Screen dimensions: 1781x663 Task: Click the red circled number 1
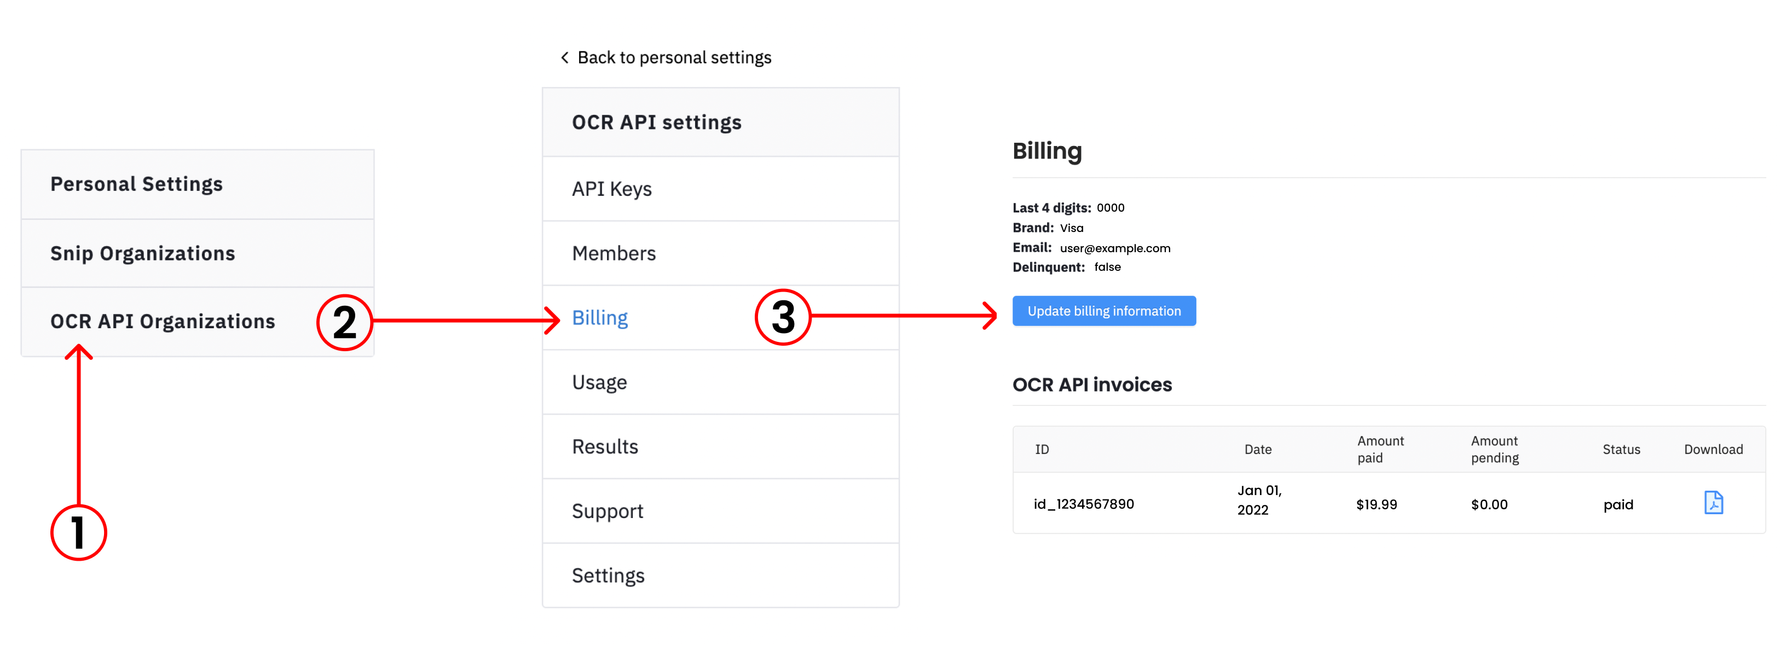pyautogui.click(x=79, y=532)
